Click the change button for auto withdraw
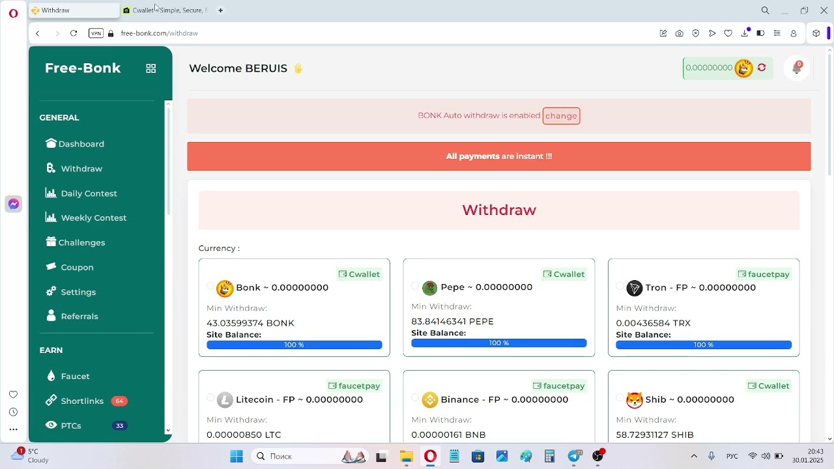Screen dimensions: 834x469 tap(561, 116)
